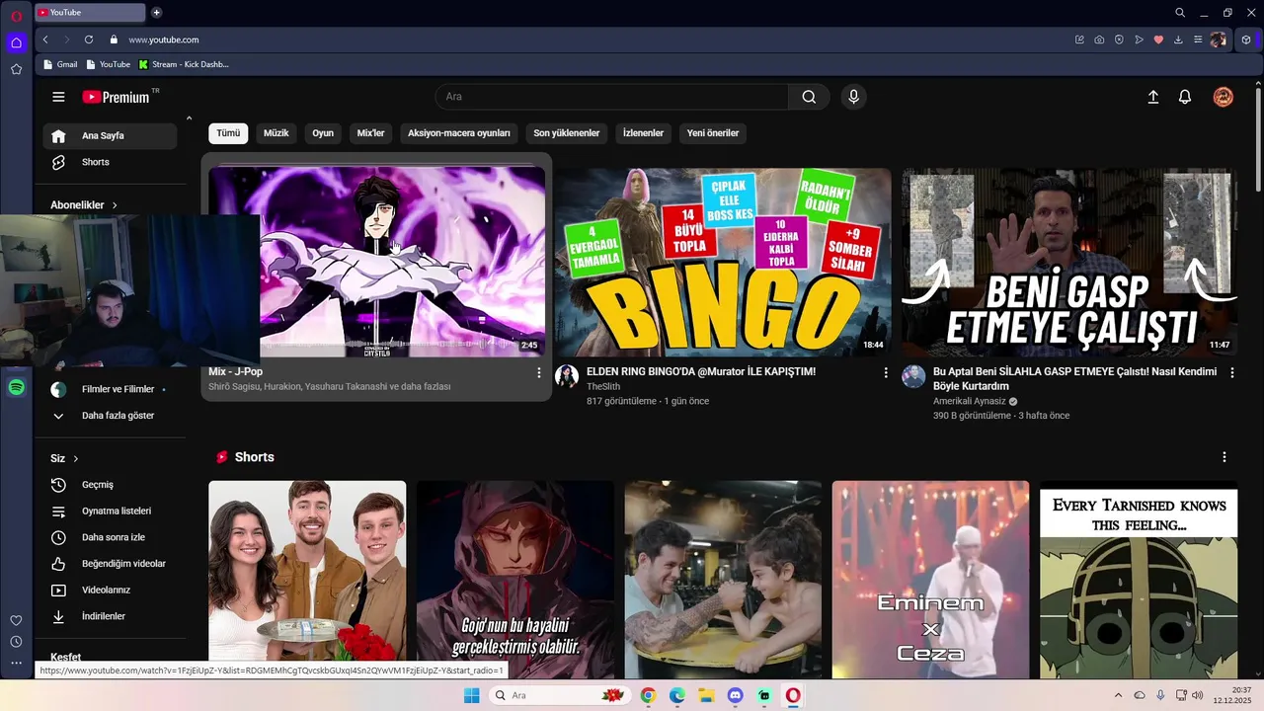Open the YouTube account avatar menu

[x=1223, y=97]
